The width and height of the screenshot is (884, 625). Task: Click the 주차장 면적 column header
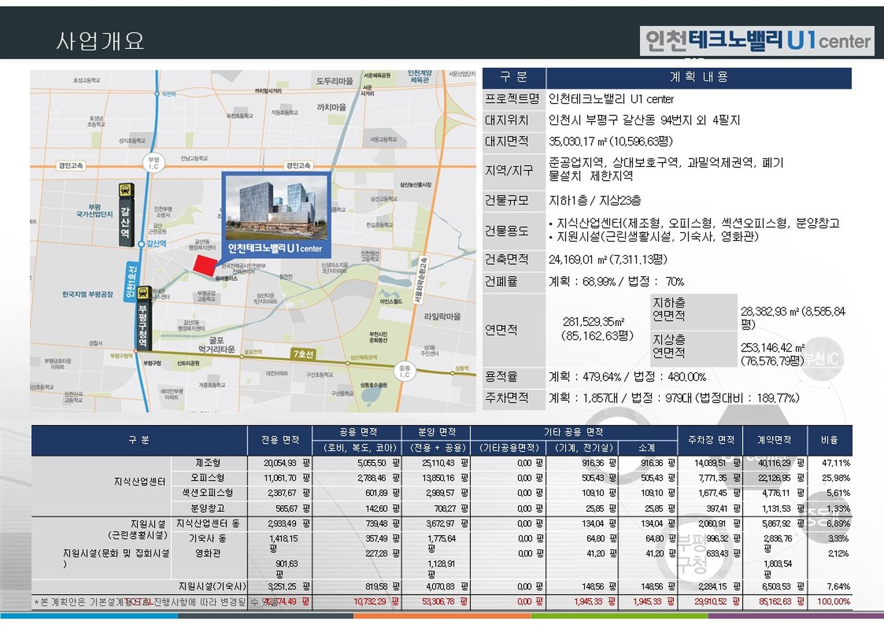pos(711,440)
